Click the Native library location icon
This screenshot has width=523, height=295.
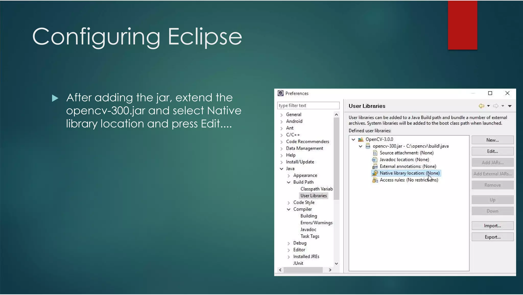click(375, 173)
